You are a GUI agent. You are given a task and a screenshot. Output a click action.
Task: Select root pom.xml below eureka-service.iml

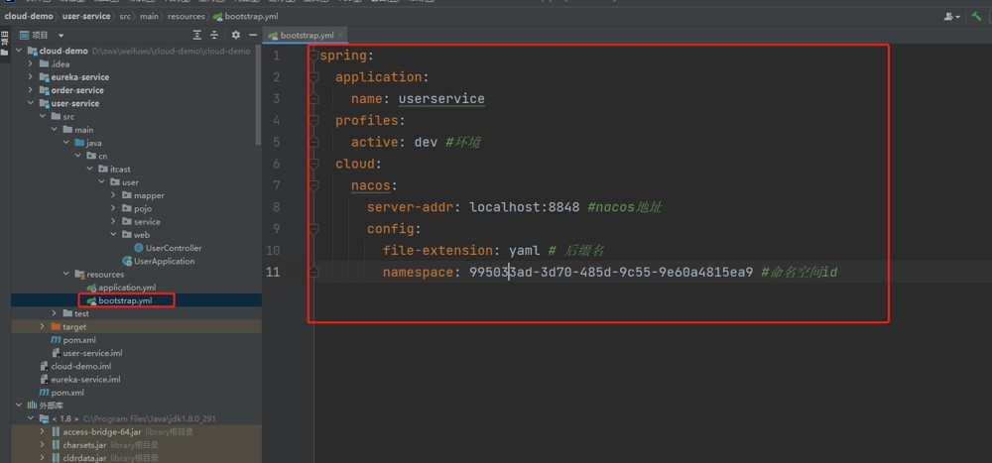click(62, 393)
